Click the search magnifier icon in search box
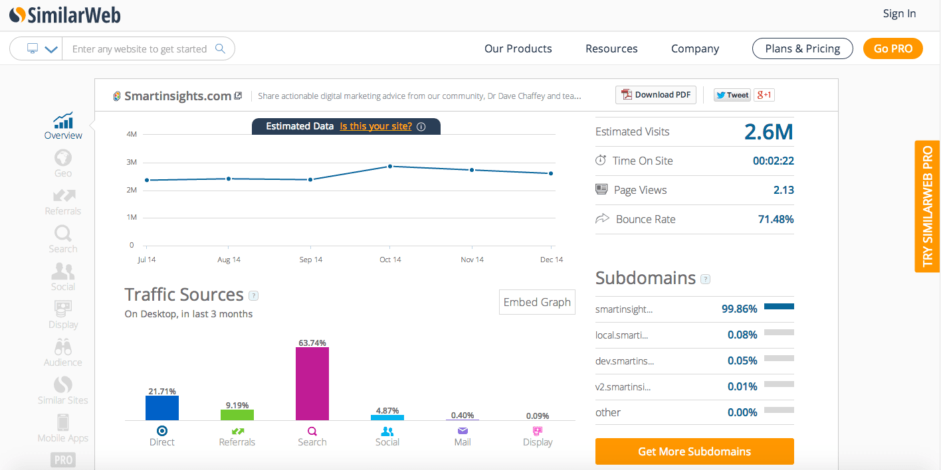 221,48
